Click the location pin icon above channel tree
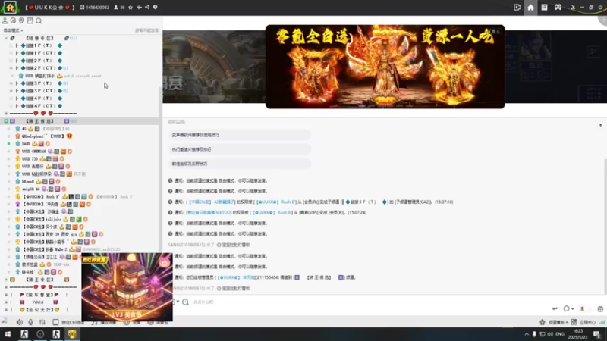 (x=21, y=20)
